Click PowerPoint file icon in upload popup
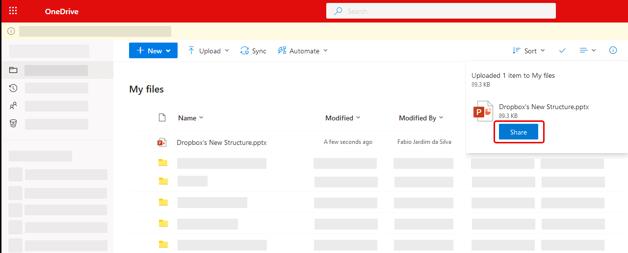Image resolution: width=628 pixels, height=253 pixels. coord(483,111)
